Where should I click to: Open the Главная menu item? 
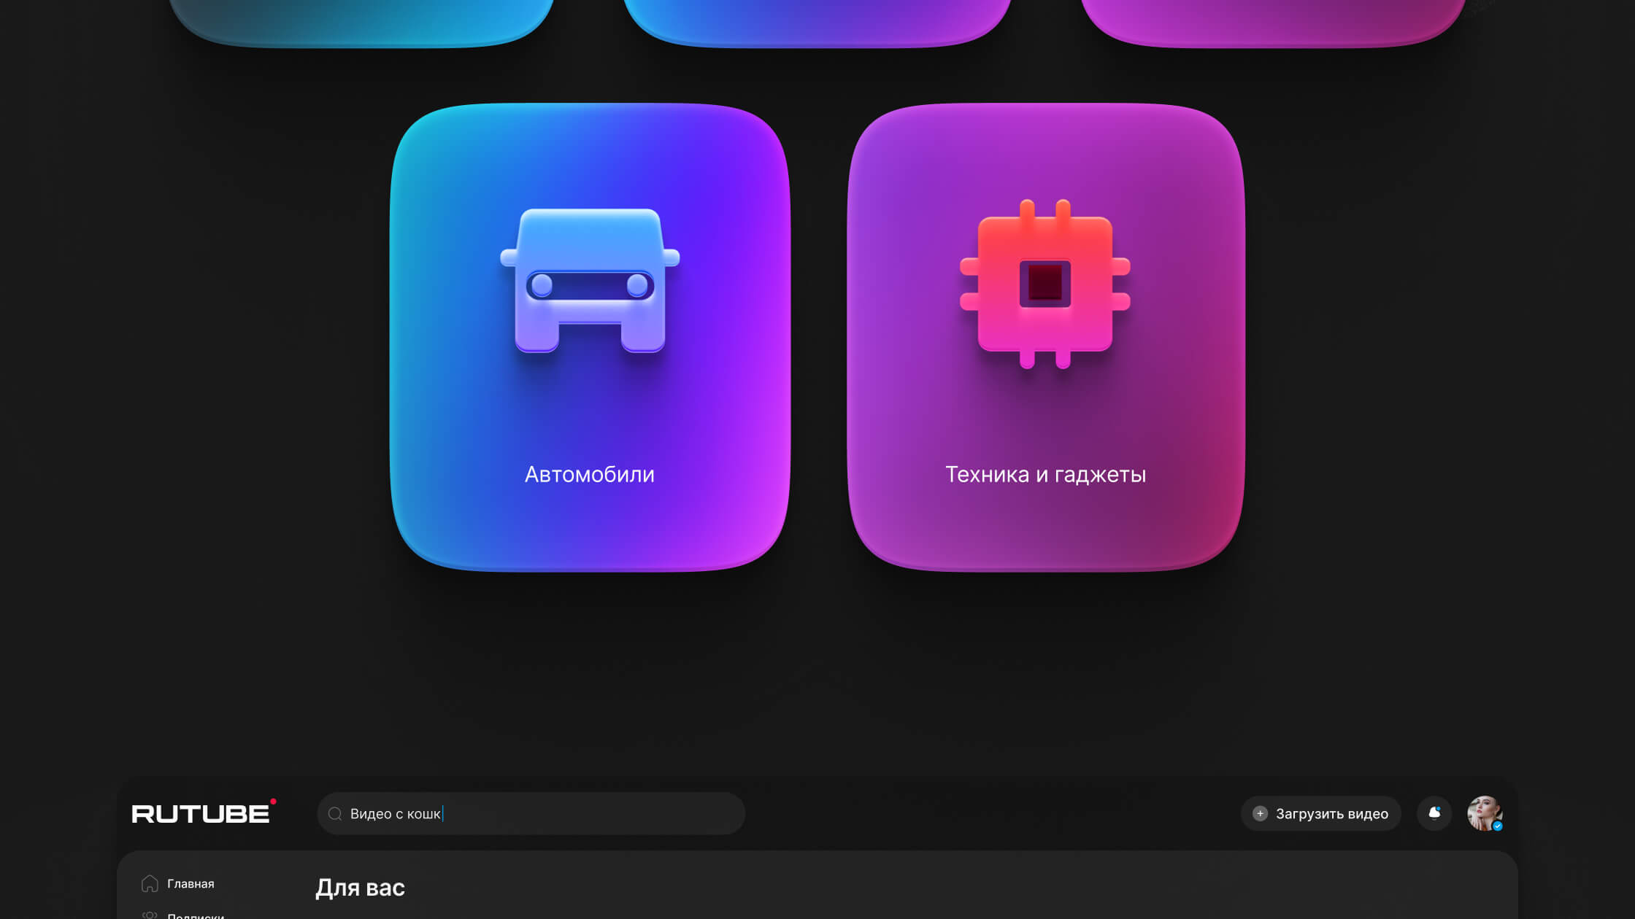(x=191, y=883)
